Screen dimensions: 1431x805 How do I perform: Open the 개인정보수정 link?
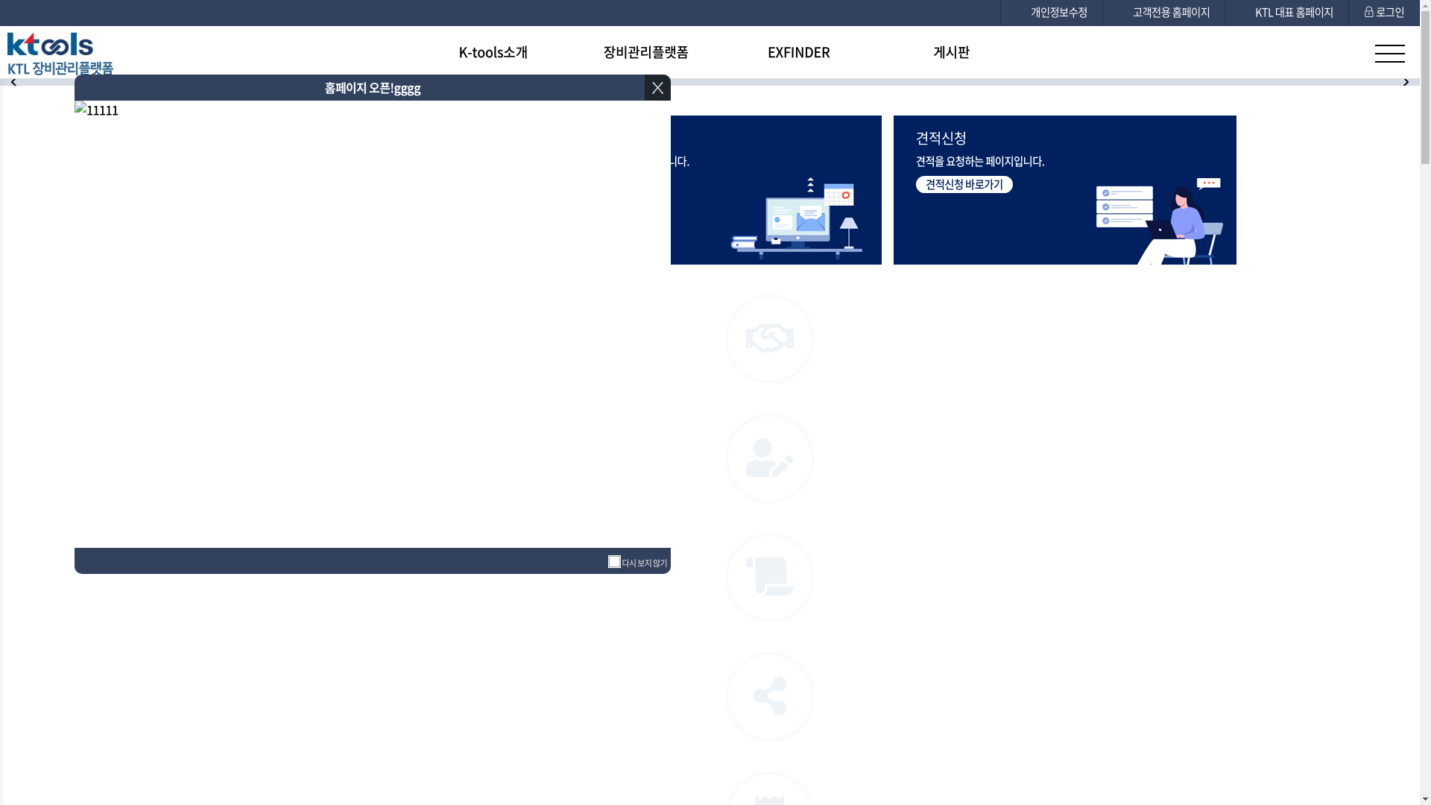(x=1058, y=13)
